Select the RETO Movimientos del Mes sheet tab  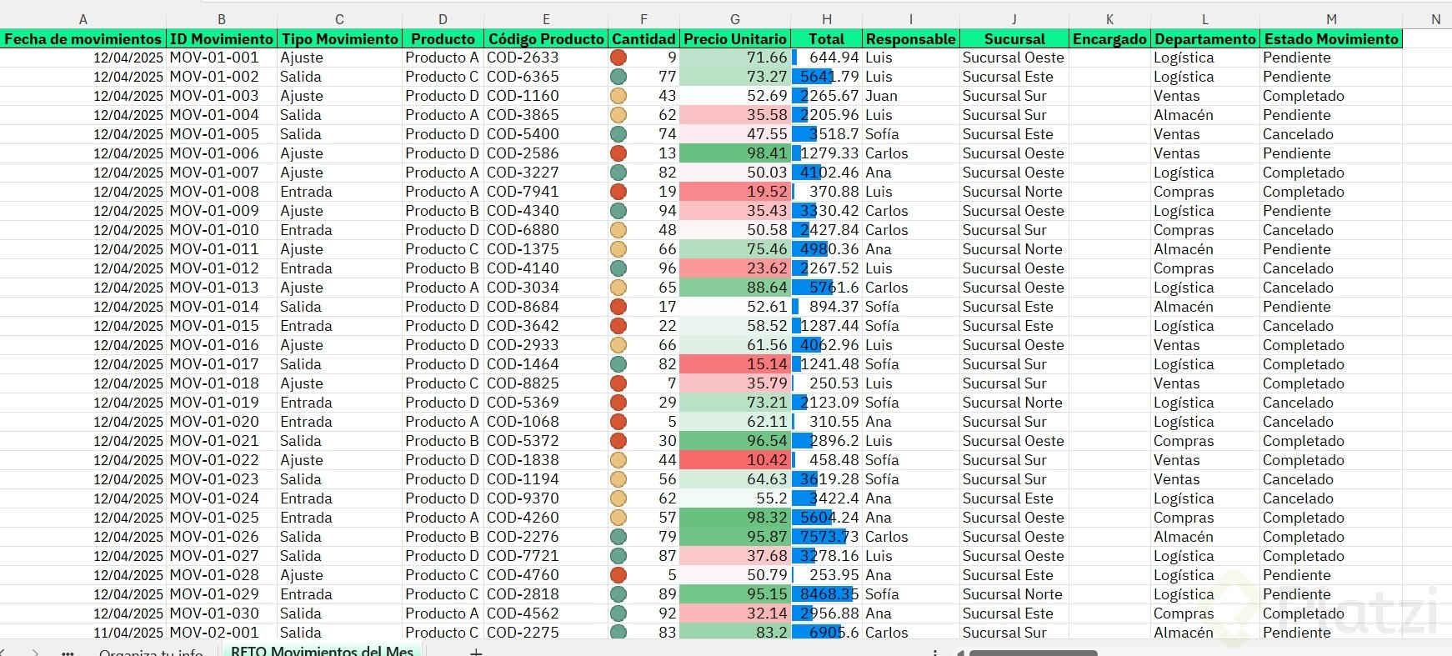(322, 651)
